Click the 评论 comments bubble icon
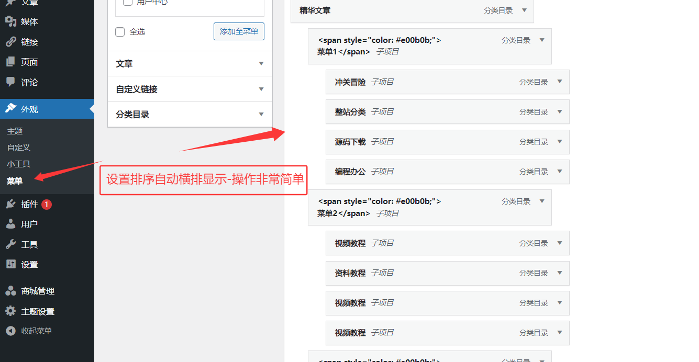The image size is (699, 362). click(10, 82)
